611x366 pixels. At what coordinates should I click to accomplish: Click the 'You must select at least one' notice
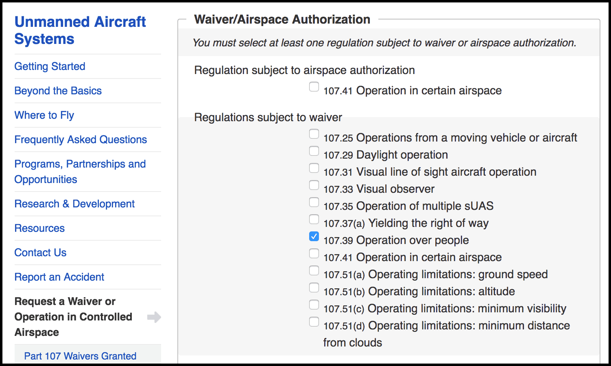(384, 43)
